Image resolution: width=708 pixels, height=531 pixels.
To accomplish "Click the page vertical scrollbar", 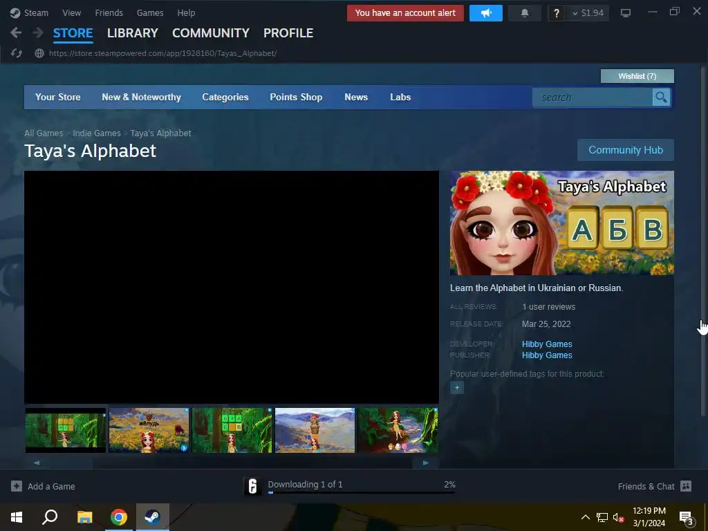I will pos(702,241).
